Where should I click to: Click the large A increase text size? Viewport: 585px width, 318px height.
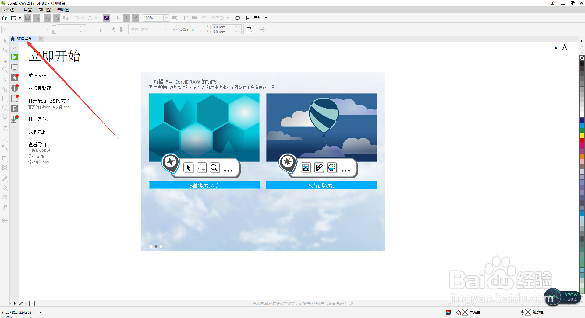tap(565, 47)
